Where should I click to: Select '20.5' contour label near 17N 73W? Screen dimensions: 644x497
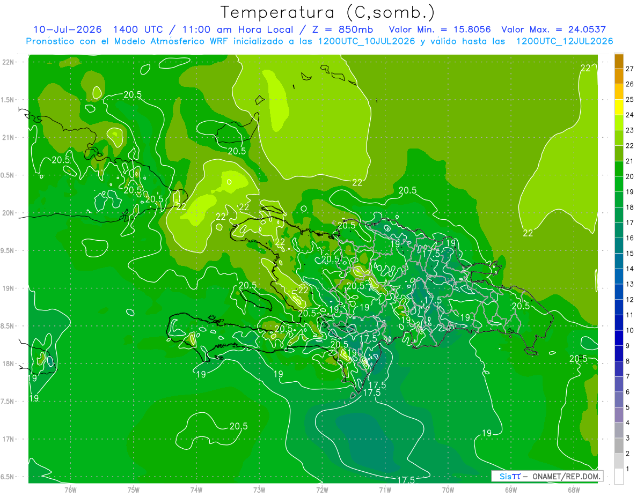pos(239,427)
